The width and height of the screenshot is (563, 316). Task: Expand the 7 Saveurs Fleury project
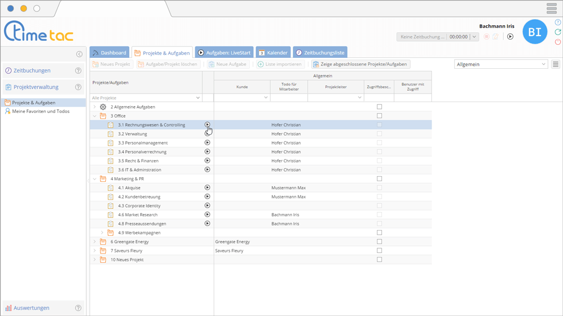(x=95, y=251)
